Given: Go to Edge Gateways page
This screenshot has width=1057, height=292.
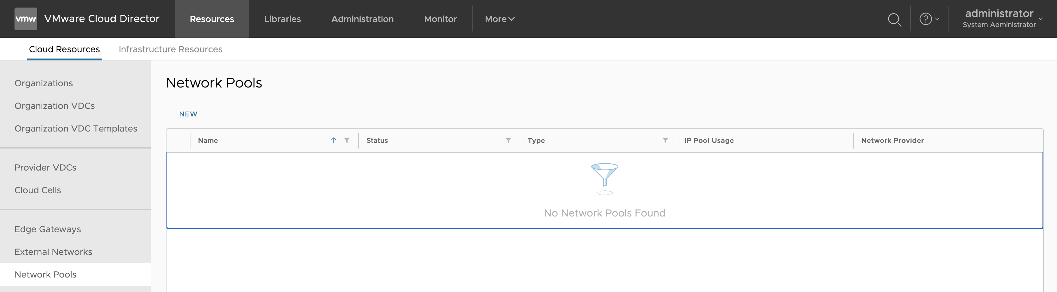Looking at the screenshot, I should pos(48,229).
